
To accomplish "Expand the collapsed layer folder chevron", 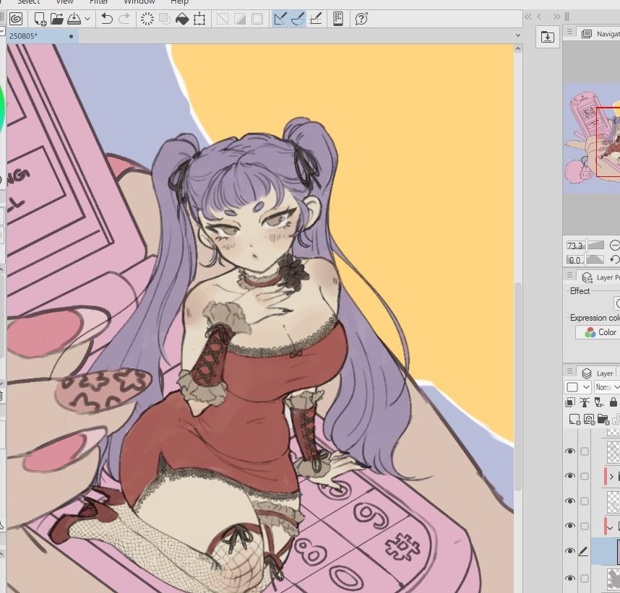I will click(x=611, y=477).
